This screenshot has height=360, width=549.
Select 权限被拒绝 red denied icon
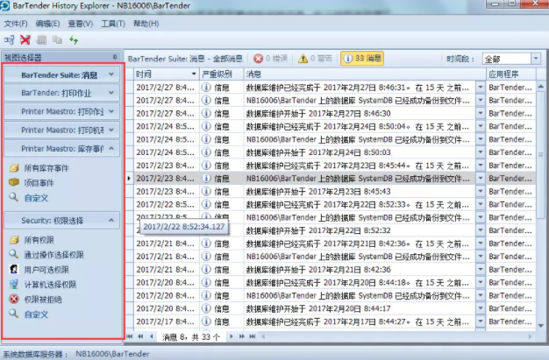point(14,300)
